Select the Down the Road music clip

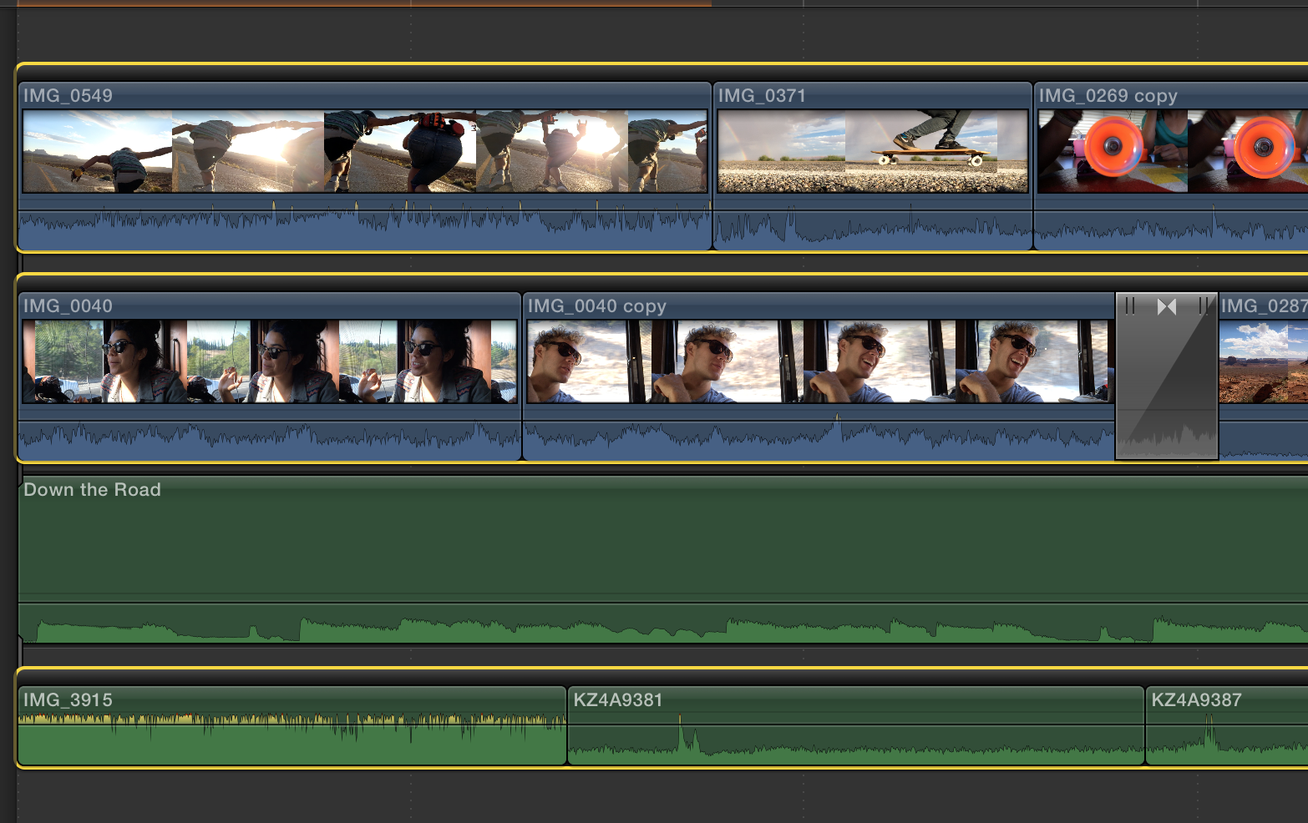(585, 543)
